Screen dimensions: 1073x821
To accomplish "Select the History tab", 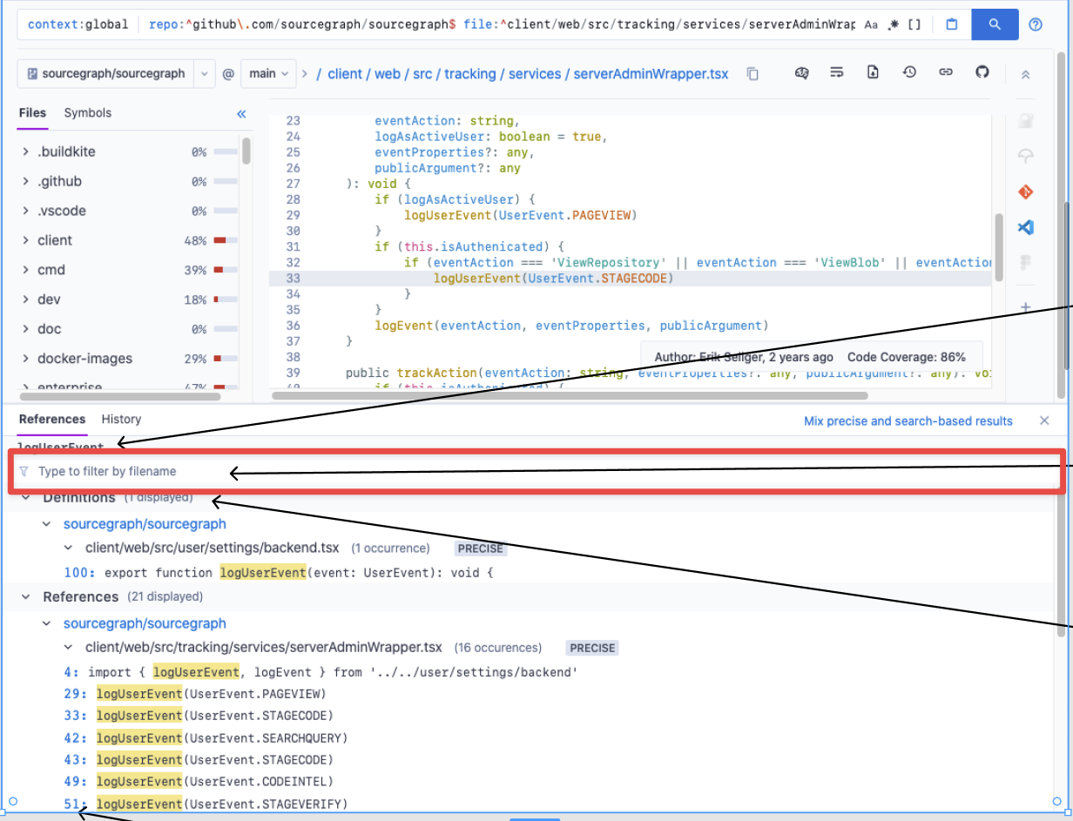I will point(121,420).
